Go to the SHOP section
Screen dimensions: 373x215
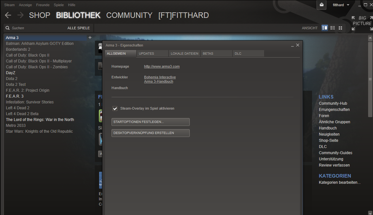[39, 15]
